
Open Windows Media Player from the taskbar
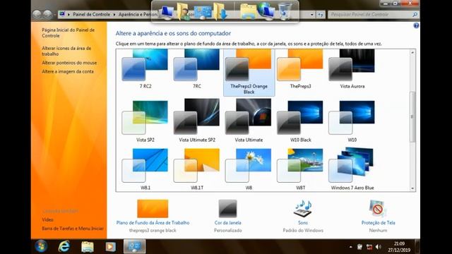pos(110,246)
